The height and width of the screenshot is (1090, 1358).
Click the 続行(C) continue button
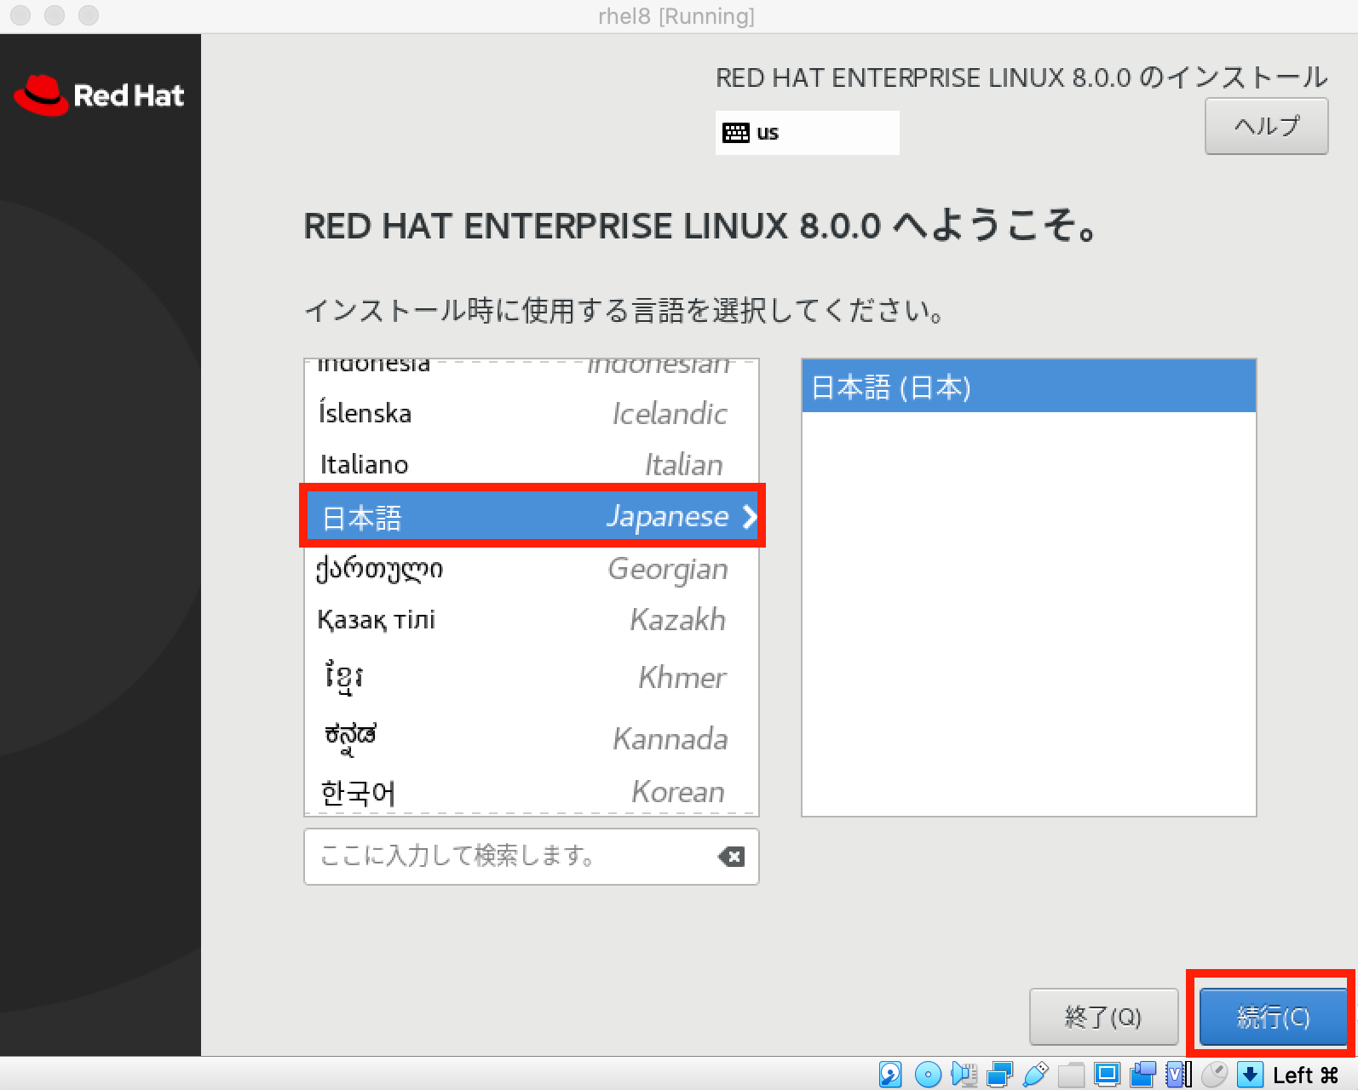pyautogui.click(x=1273, y=1017)
